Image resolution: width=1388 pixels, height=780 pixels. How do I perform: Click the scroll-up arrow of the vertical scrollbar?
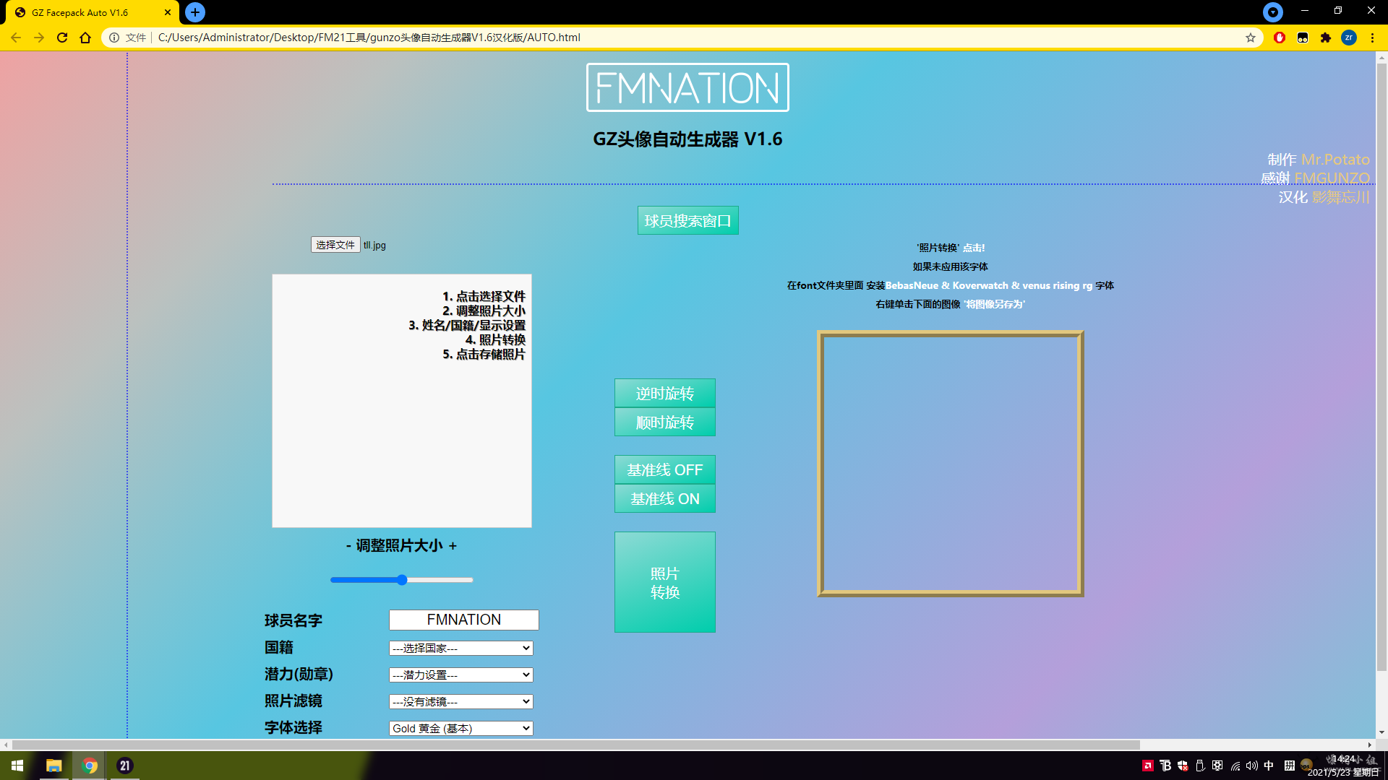tap(1381, 57)
